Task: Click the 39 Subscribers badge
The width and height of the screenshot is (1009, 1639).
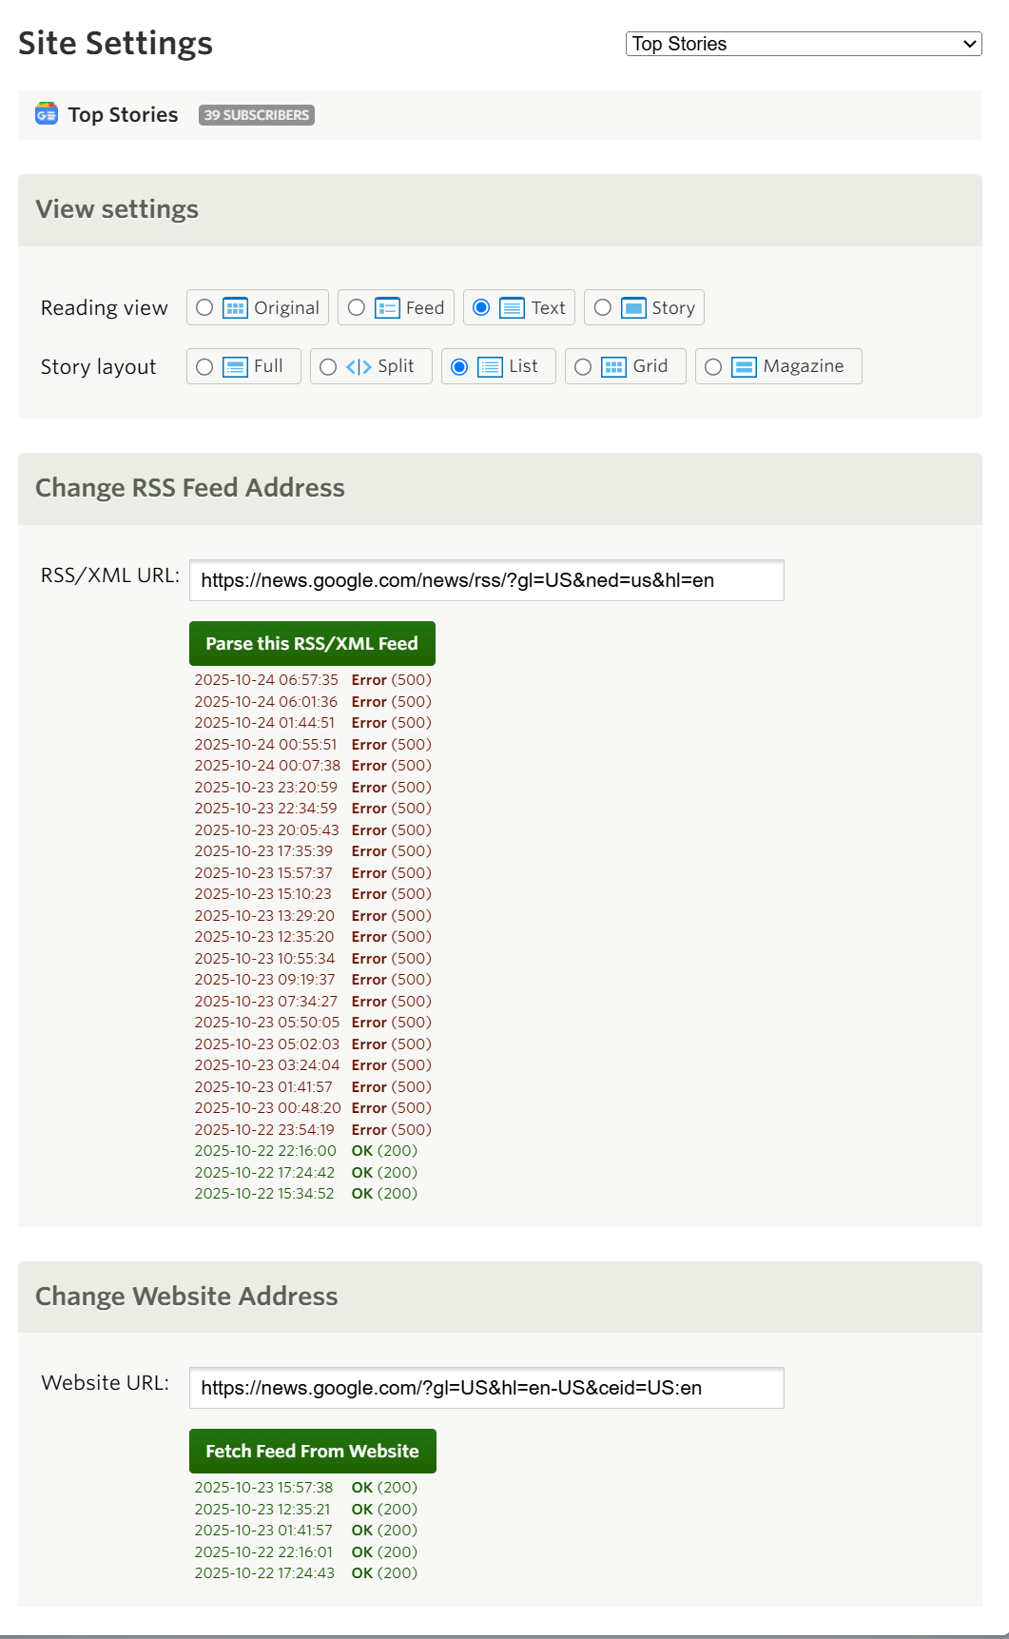Action: pos(257,115)
